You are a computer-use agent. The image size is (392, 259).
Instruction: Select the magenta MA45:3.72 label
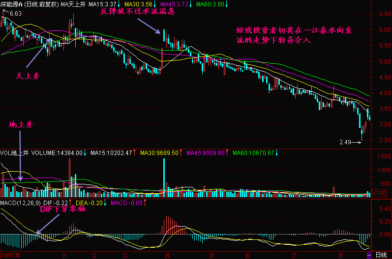(176, 4)
